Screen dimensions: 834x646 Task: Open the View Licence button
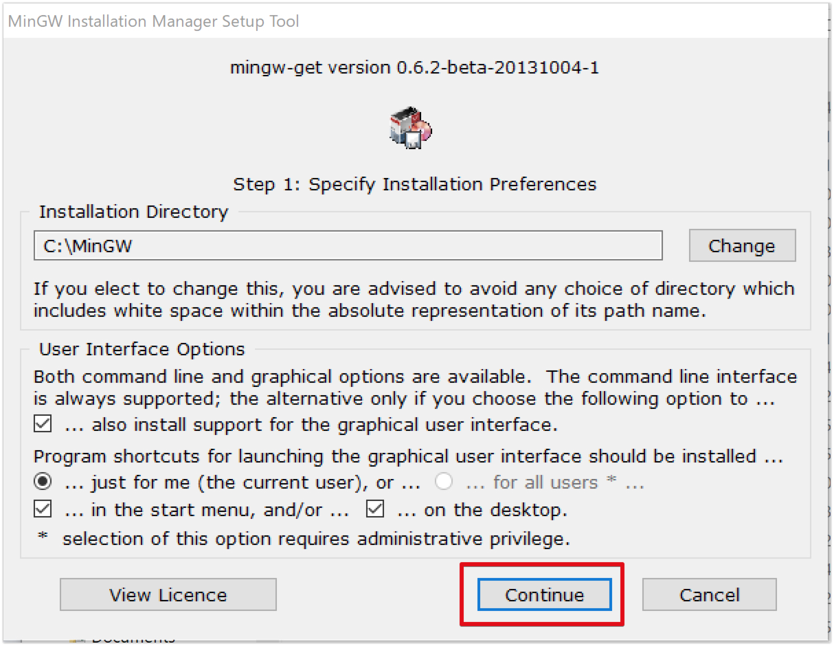(168, 595)
